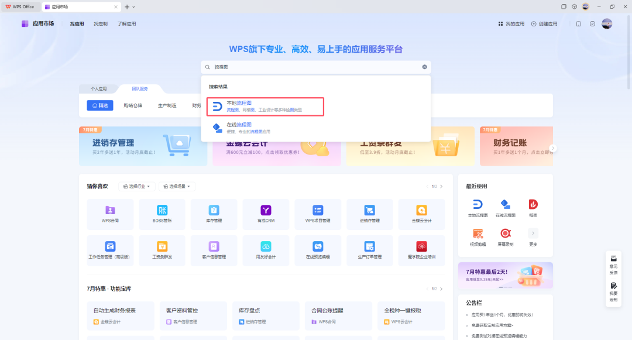Viewport: 632px width, 340px height.
Task: Open the 客户信息管理 tile in 猜你喜欢
Action: (x=214, y=250)
